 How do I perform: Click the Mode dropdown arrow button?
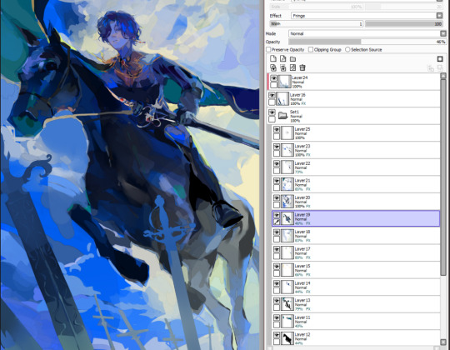click(443, 33)
